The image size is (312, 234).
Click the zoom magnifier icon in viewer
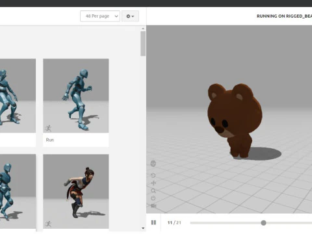point(153,191)
